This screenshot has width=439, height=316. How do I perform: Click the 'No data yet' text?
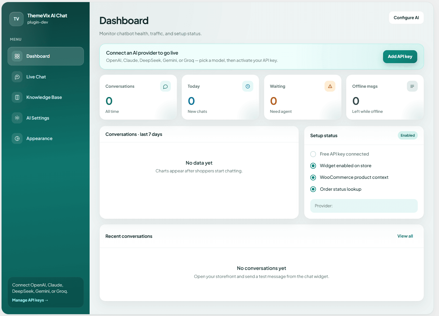click(x=199, y=163)
